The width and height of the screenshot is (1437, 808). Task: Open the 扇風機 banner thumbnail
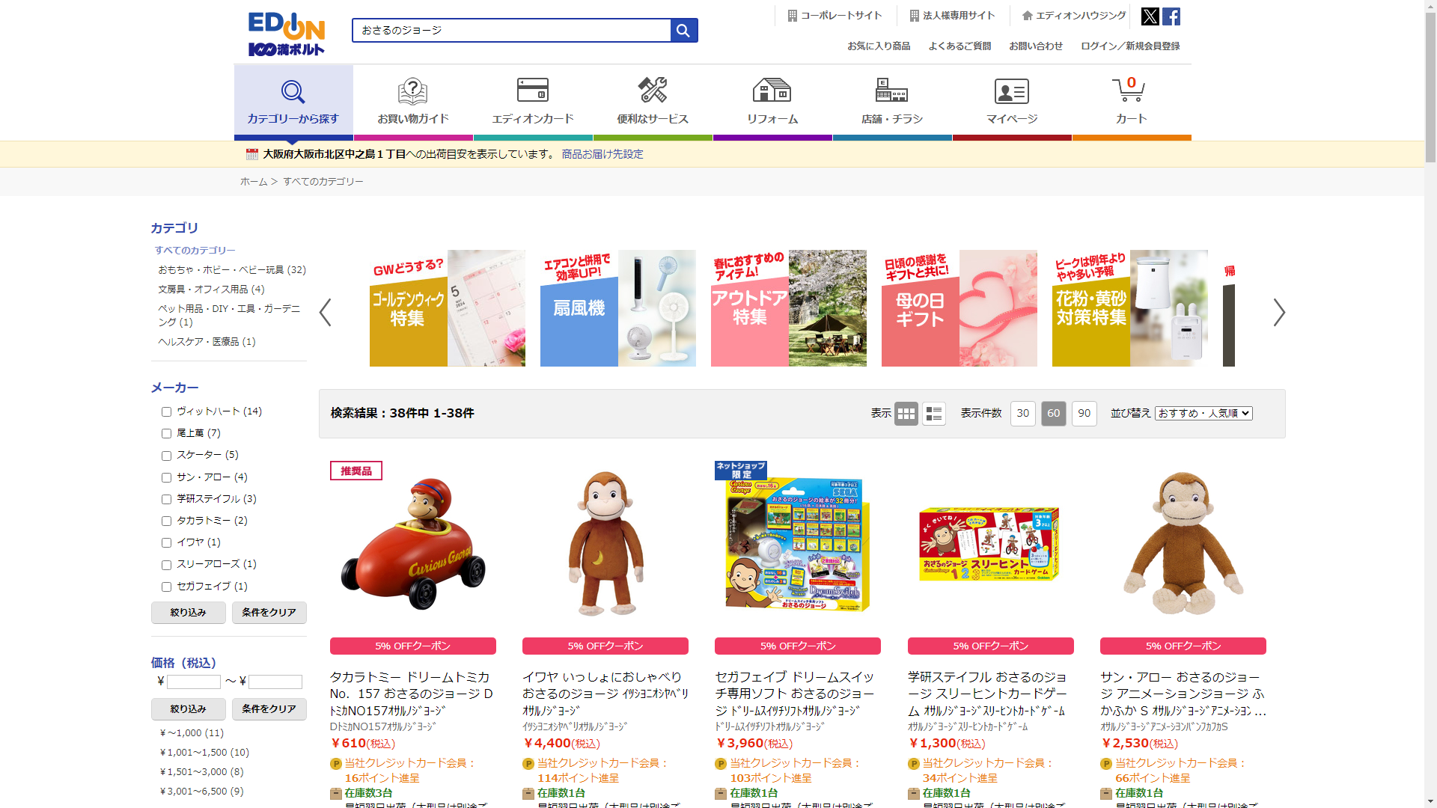tap(617, 308)
